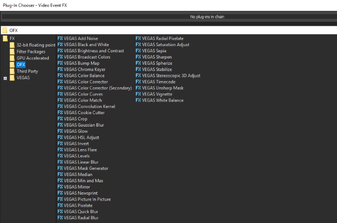Click the folder icon for Filter Packages

point(12,52)
